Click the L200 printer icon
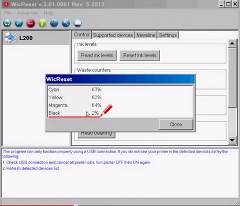 coord(11,38)
